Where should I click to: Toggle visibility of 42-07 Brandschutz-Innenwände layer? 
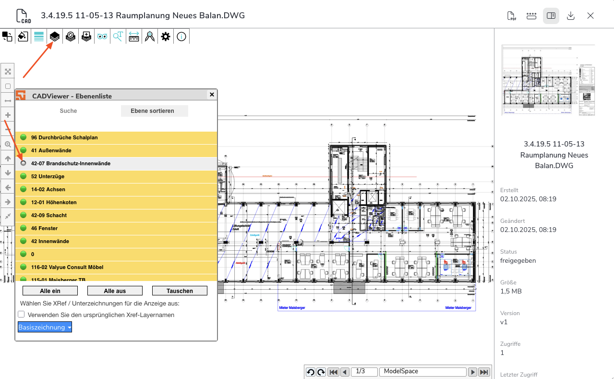pyautogui.click(x=23, y=163)
